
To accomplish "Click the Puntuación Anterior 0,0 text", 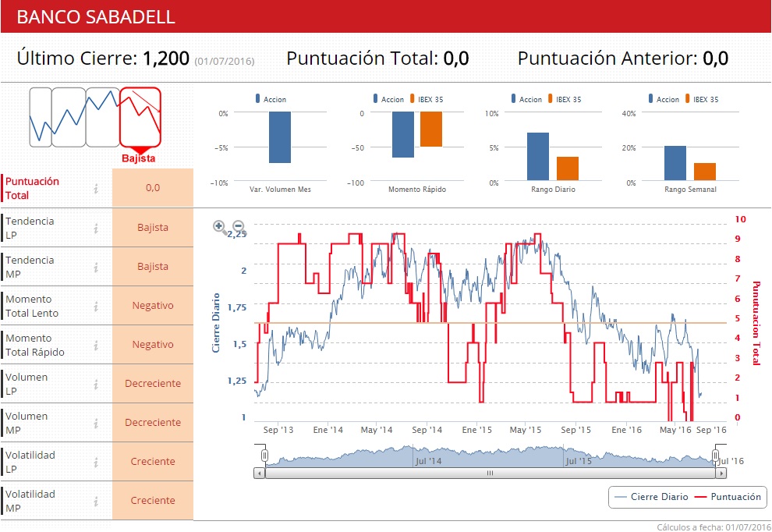I will point(623,59).
